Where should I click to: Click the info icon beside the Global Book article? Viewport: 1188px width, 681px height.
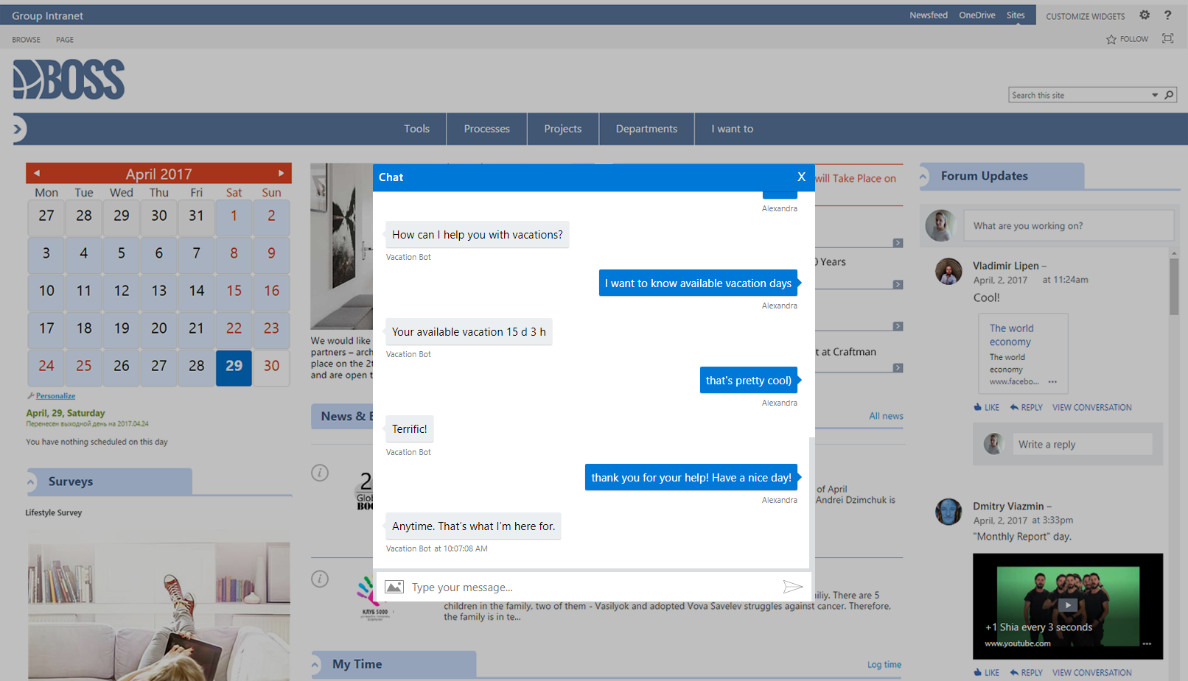click(x=320, y=473)
